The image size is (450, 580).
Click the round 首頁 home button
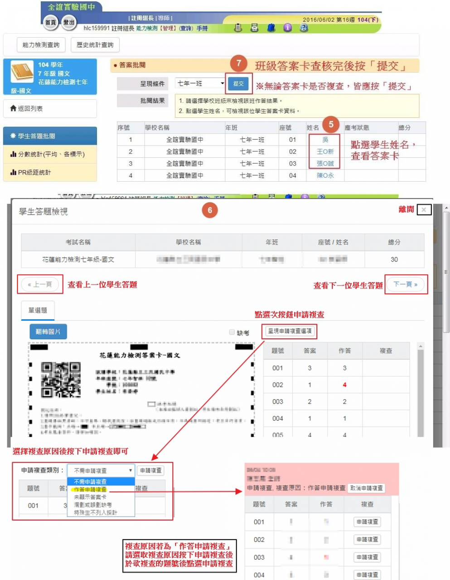[50, 22]
